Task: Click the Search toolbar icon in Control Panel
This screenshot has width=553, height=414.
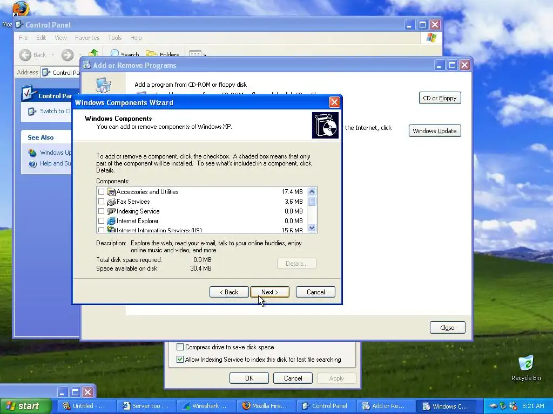Action: tap(114, 53)
